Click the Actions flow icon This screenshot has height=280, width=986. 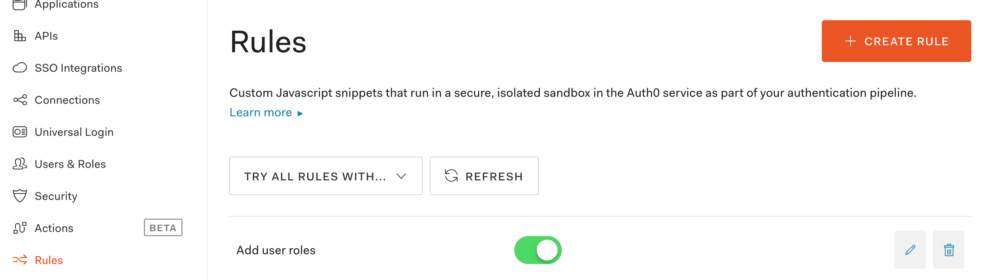point(19,228)
